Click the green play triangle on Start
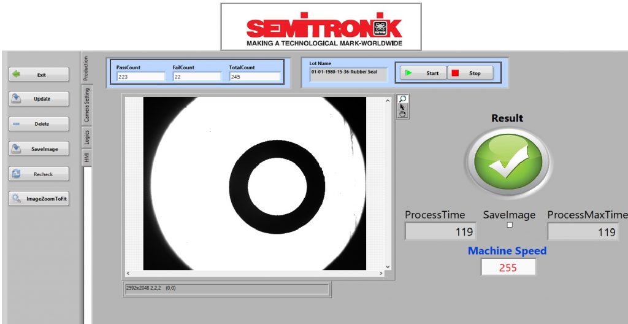628x324 pixels. pos(408,73)
